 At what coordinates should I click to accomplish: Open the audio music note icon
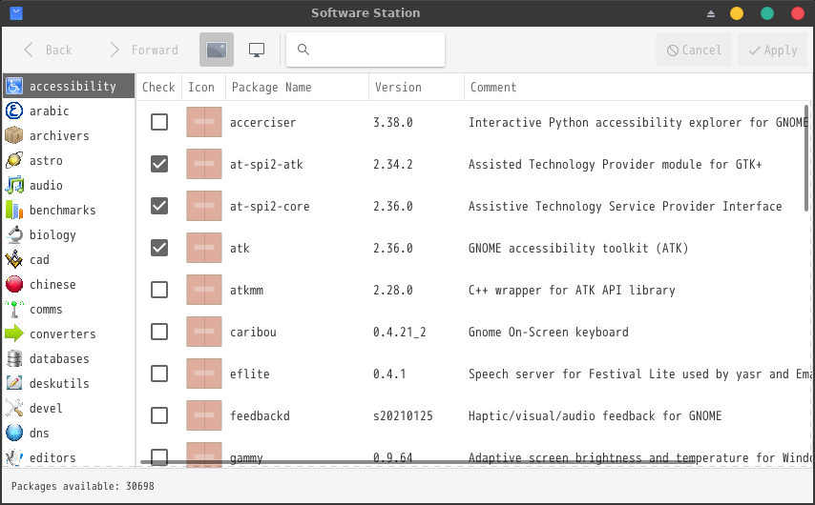tap(14, 185)
